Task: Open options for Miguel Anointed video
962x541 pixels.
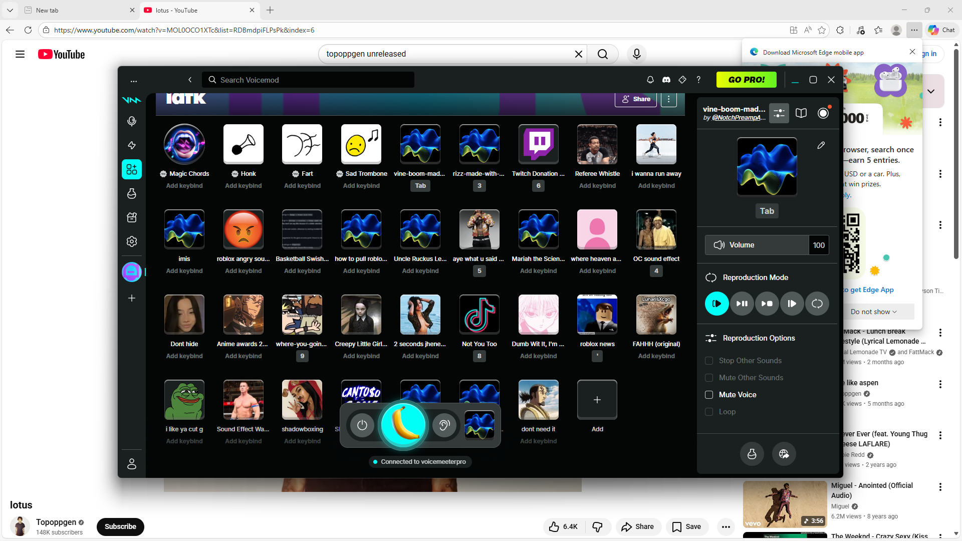Action: 940,487
